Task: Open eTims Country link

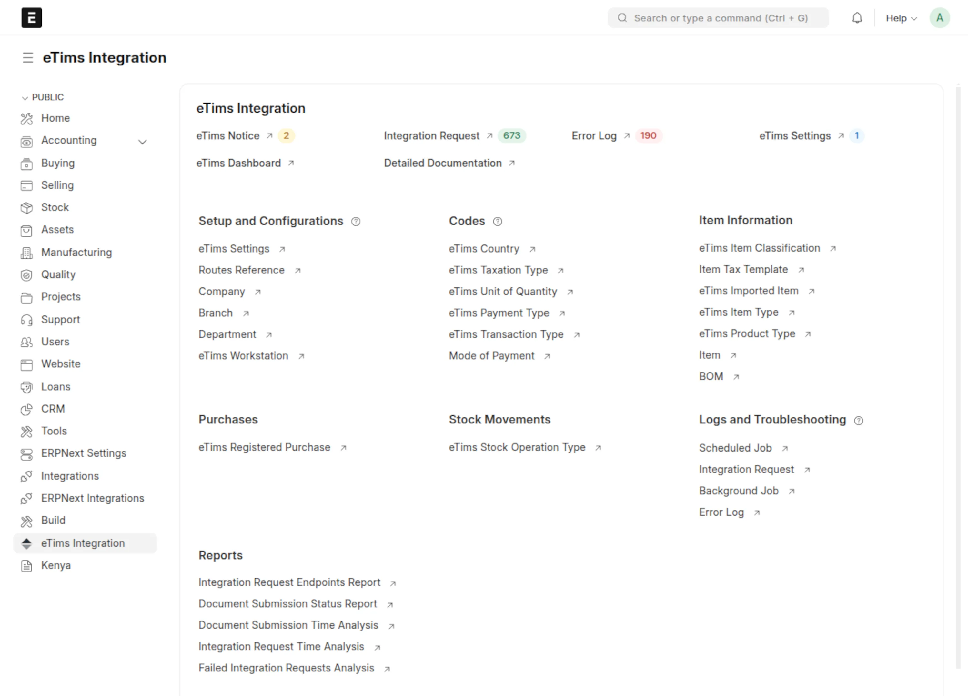Action: tap(484, 249)
